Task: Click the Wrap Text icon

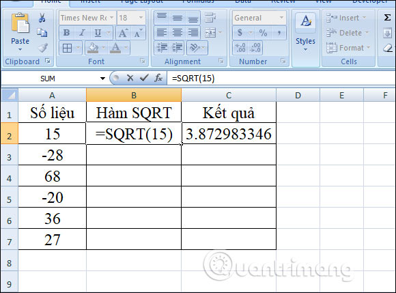Action: [x=210, y=18]
